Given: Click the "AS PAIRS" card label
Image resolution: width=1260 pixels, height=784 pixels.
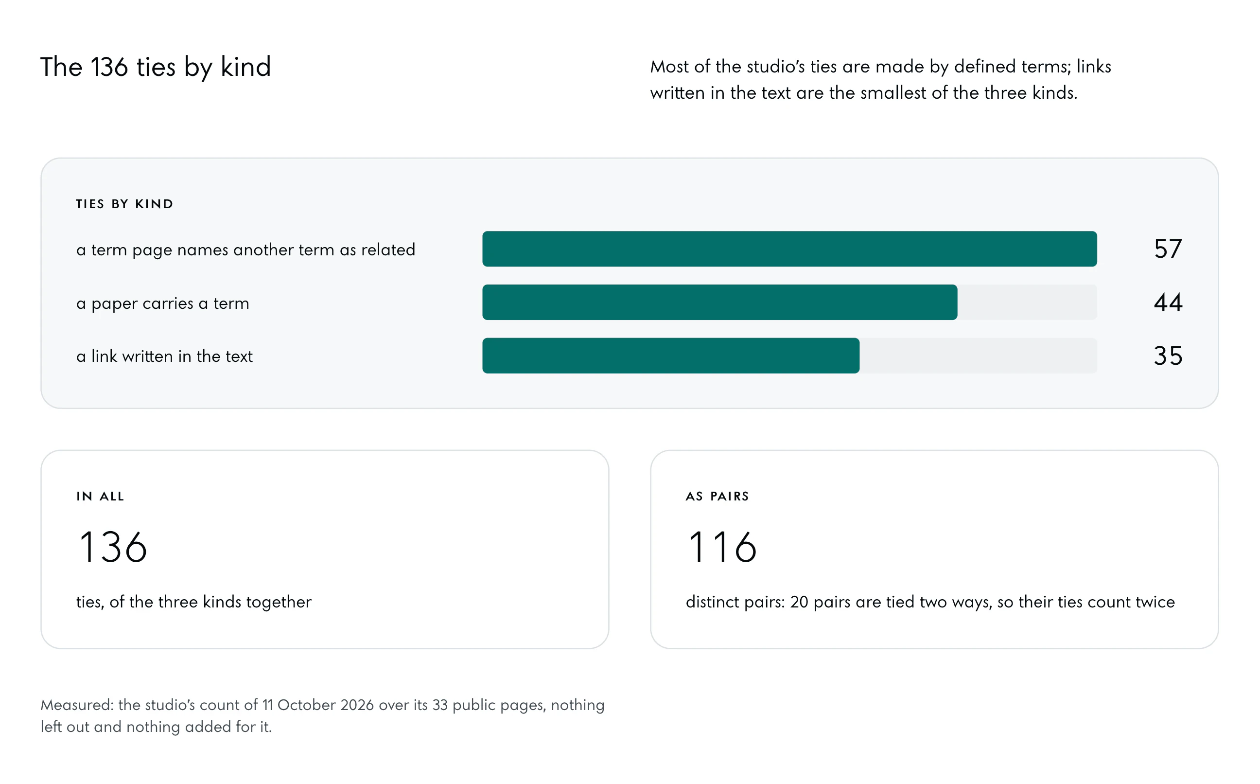Looking at the screenshot, I should pyautogui.click(x=717, y=496).
